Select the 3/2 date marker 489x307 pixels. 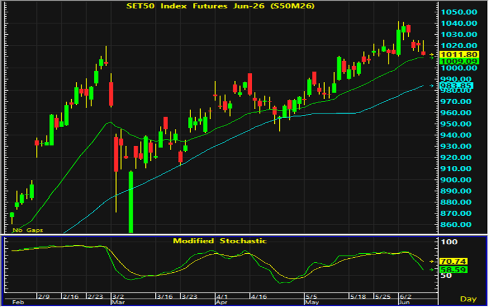click(118, 296)
